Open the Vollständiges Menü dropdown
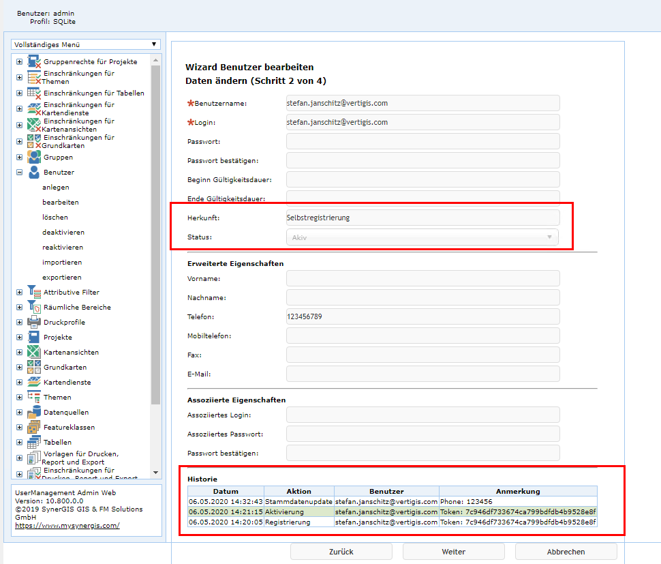The width and height of the screenshot is (661, 564). point(86,44)
